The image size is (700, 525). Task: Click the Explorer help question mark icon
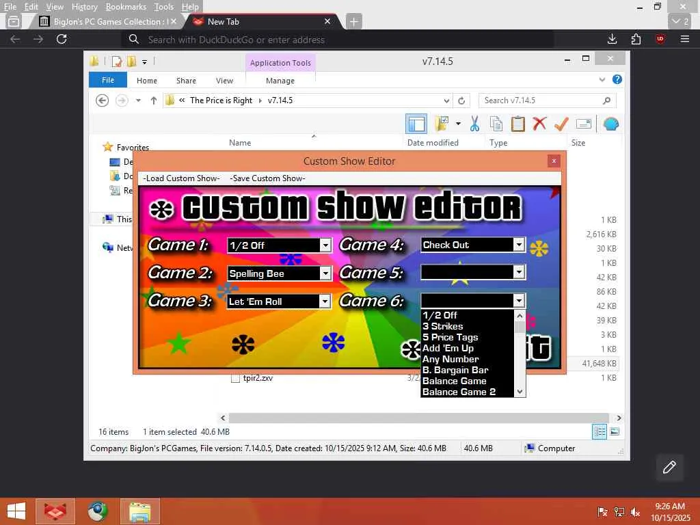point(617,79)
